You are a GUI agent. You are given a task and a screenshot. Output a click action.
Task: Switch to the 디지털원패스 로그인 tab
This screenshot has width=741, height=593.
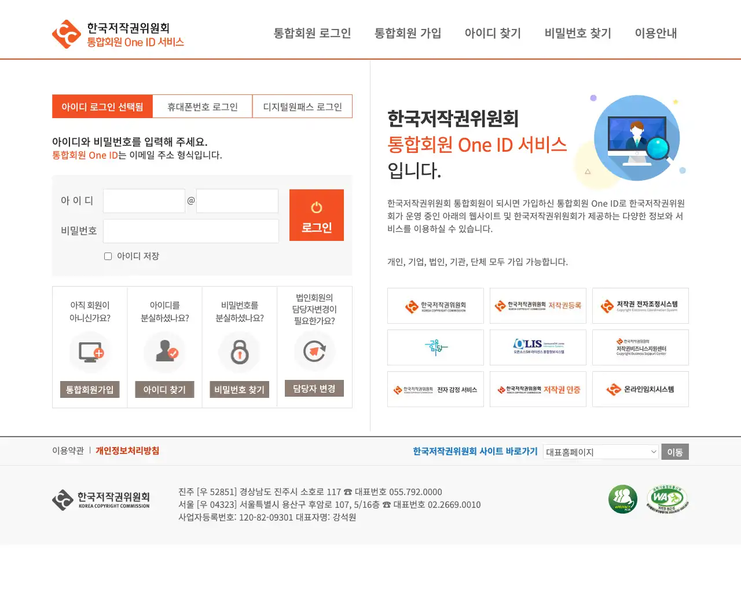(x=302, y=107)
